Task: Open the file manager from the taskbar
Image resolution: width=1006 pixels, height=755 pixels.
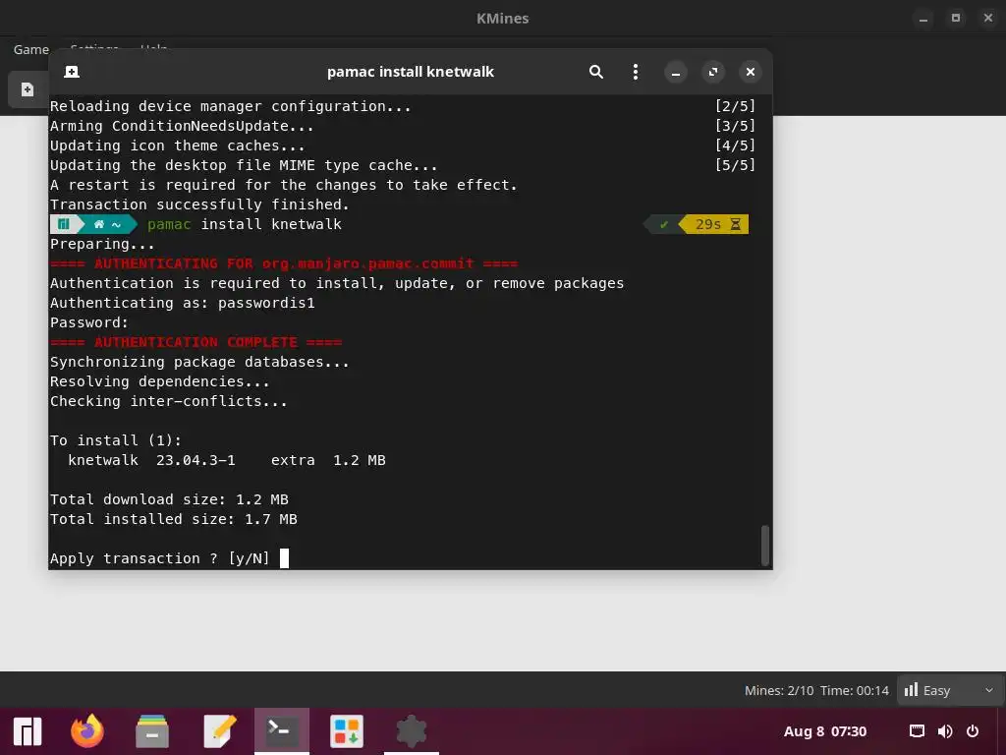Action: point(152,731)
